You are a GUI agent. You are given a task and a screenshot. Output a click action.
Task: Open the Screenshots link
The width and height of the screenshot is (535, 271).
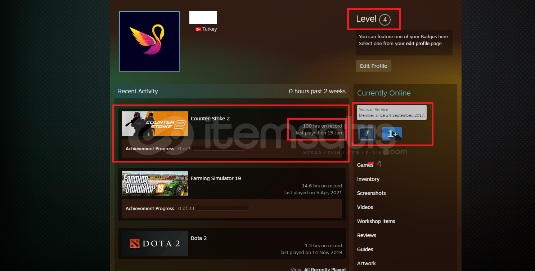tap(372, 193)
